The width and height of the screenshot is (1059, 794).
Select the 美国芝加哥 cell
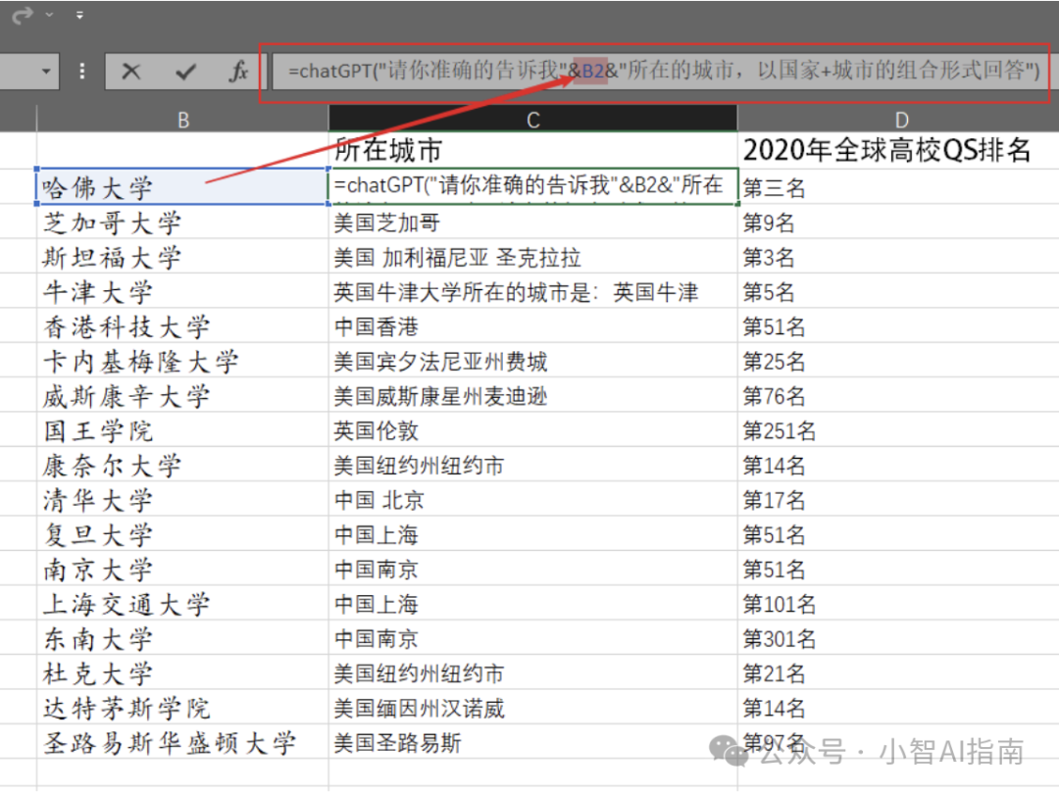532,223
